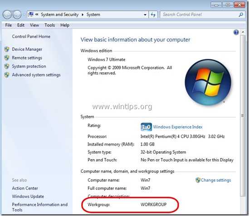Click the magnifier search icon

point(241,15)
